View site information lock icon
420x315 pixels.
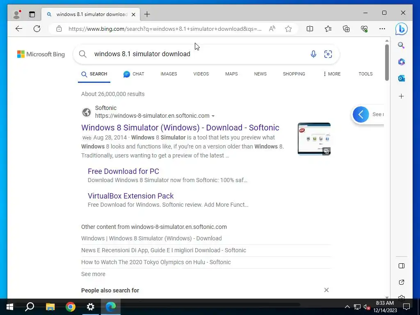[59, 29]
